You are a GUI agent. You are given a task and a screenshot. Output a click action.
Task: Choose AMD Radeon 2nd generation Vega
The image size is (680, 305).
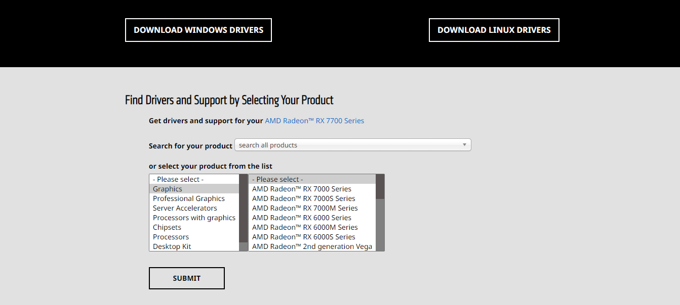click(312, 246)
